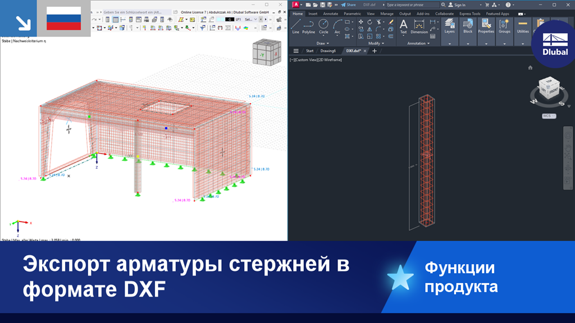Click the Copy tool in Modify panel
This screenshot has height=323, width=575.
361,29
